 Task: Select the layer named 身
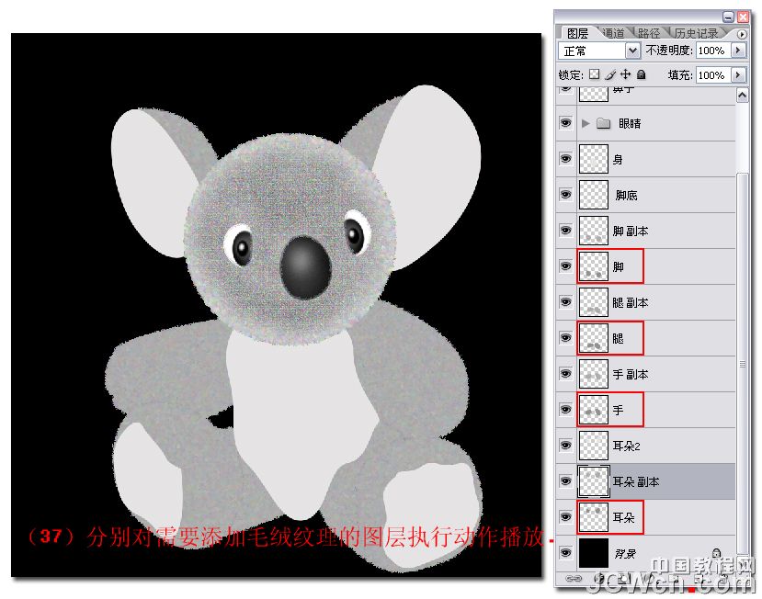tap(618, 159)
